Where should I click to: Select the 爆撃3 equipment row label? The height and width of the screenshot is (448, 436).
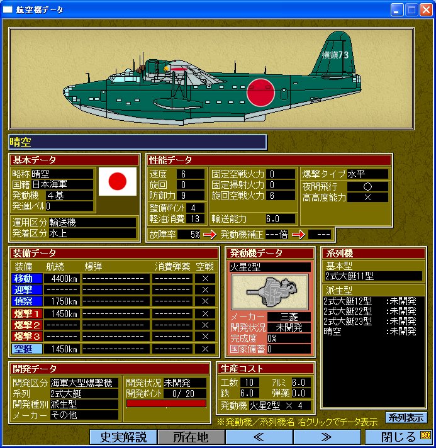tap(27, 336)
